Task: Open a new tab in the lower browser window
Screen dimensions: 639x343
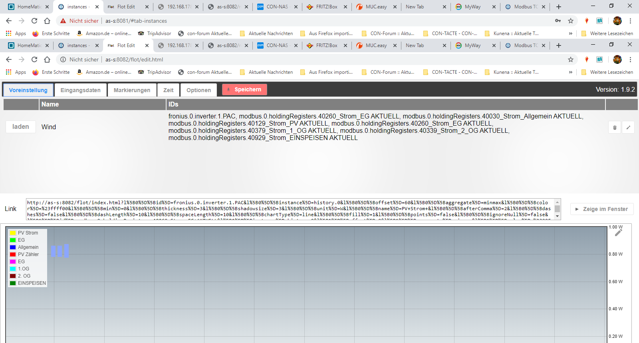Action: [559, 45]
